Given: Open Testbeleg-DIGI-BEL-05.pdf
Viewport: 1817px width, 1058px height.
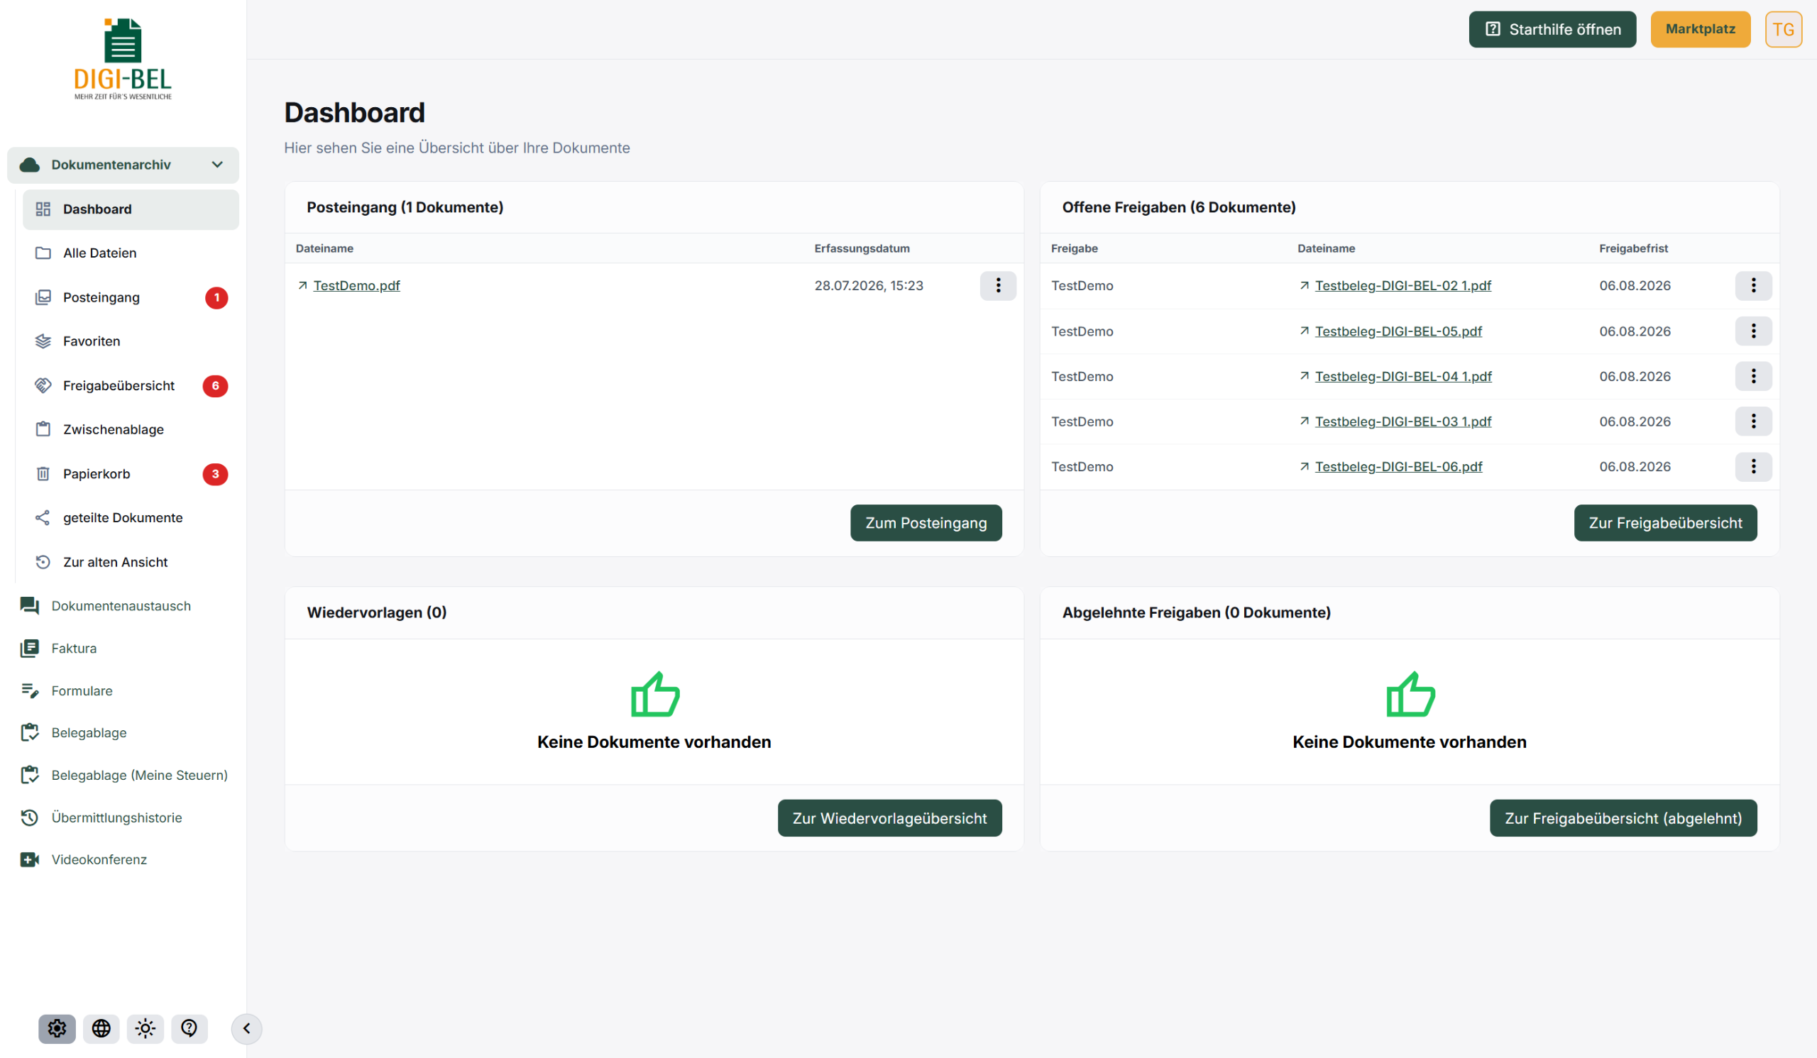Looking at the screenshot, I should [1398, 331].
